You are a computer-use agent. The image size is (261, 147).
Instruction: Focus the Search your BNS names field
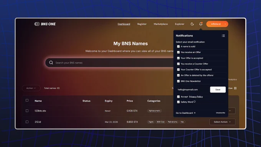click(110, 63)
